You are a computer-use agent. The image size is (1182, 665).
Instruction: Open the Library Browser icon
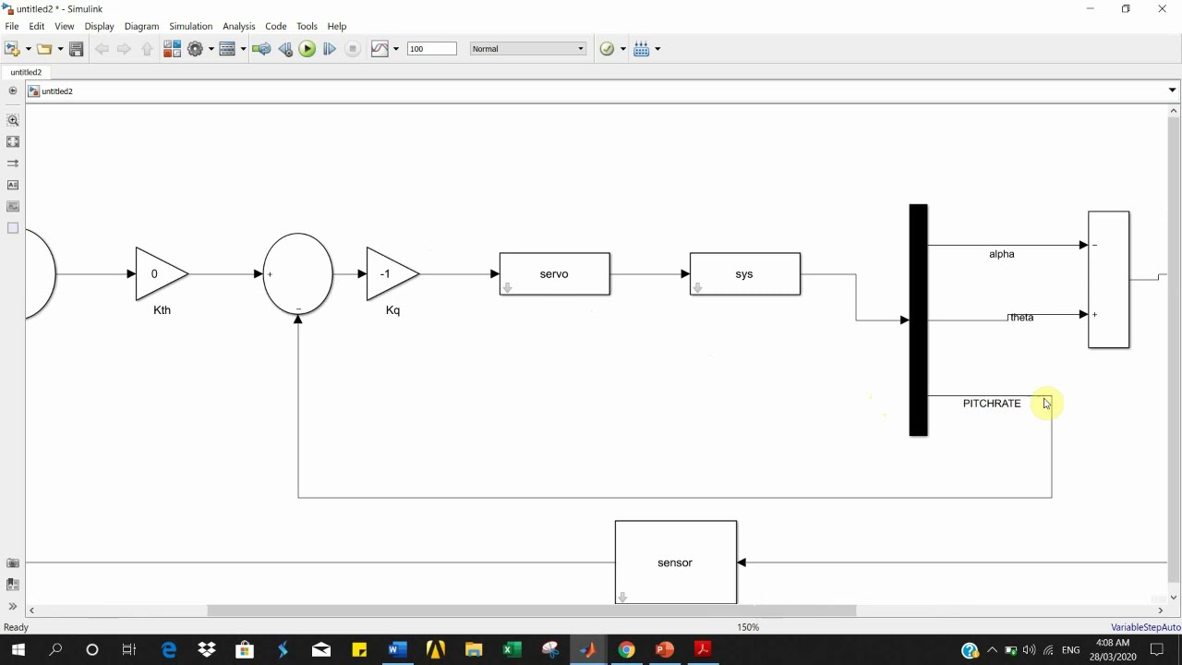(172, 49)
